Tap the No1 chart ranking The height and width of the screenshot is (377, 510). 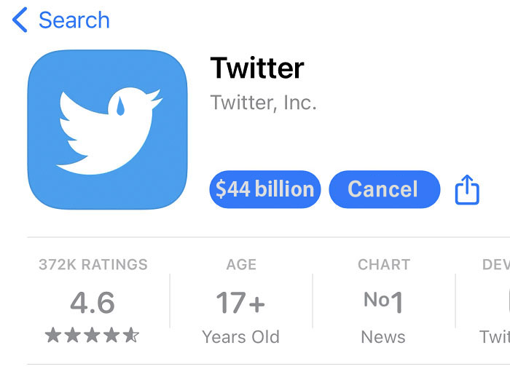click(383, 301)
